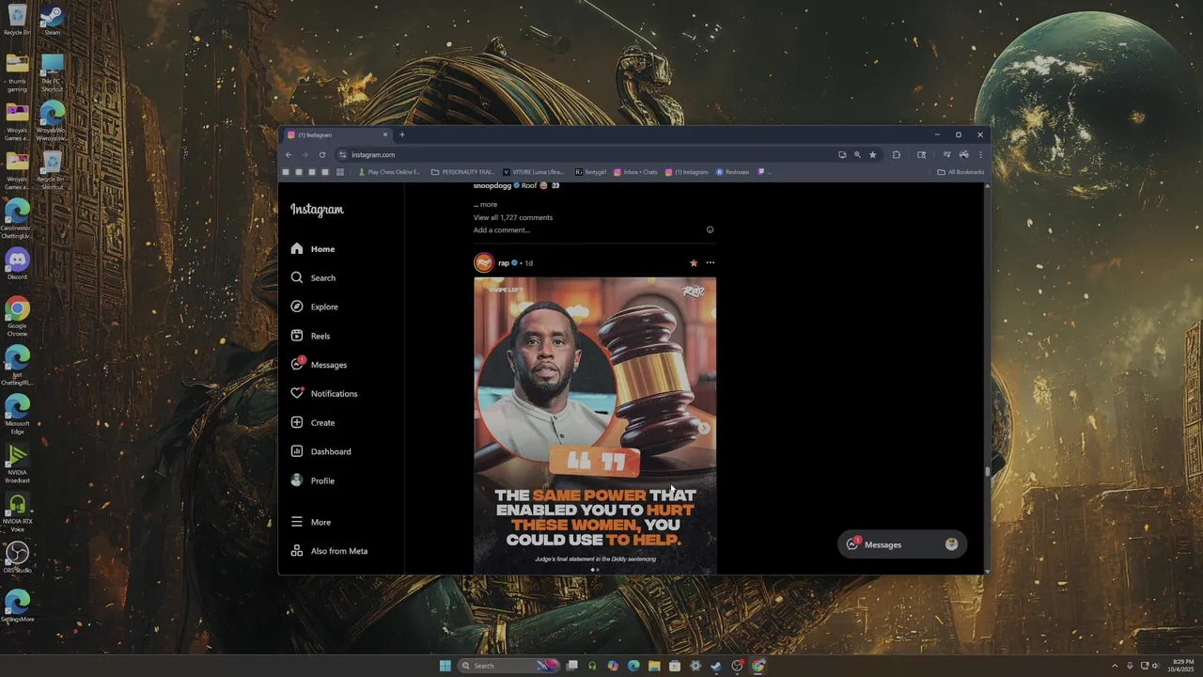Viewport: 1203px width, 677px height.
Task: Create a new Instagram post
Action: coord(312,423)
